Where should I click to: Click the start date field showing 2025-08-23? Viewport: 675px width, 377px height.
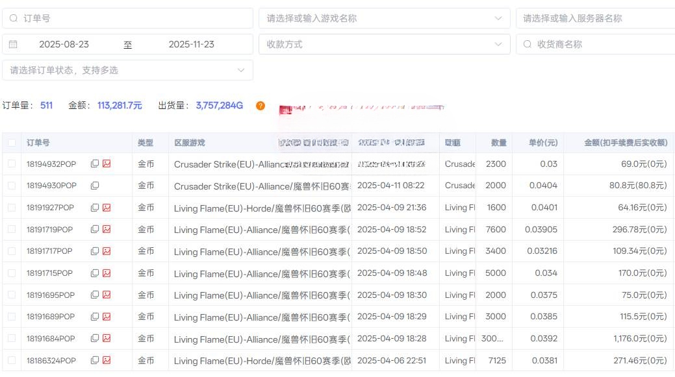pos(64,44)
